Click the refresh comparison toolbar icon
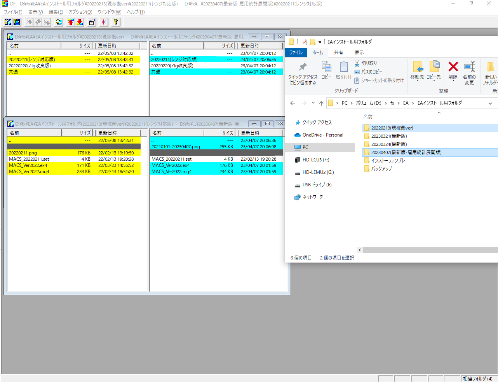The image size is (498, 382). point(59,22)
